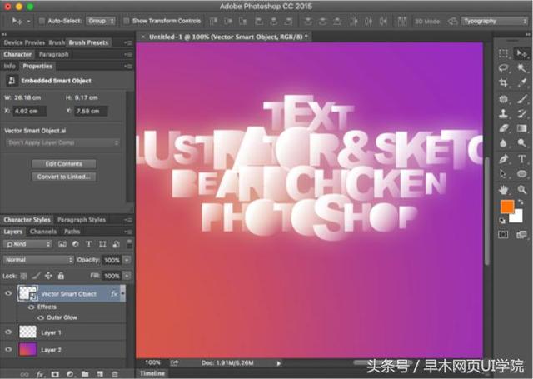Add a layer mask from Layers panel bottom
Viewport: 533px width, 379px height.
pyautogui.click(x=55, y=374)
